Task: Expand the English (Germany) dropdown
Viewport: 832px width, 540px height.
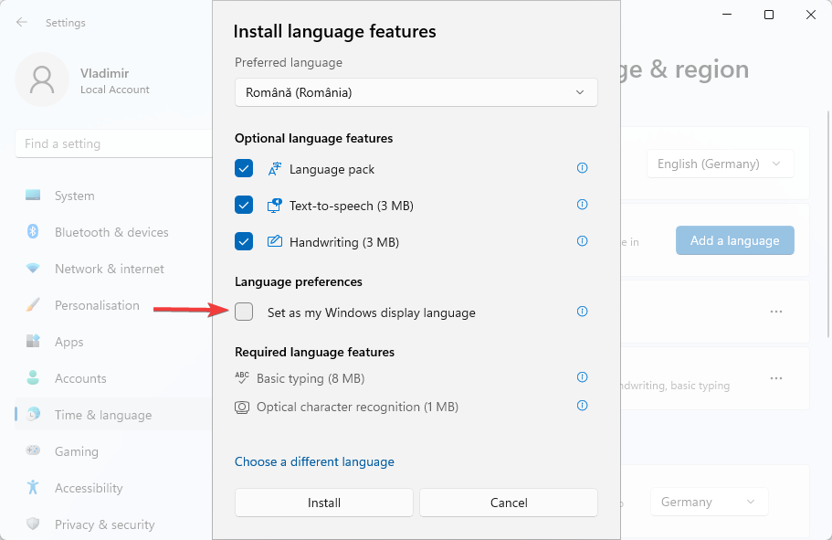Action: point(720,164)
